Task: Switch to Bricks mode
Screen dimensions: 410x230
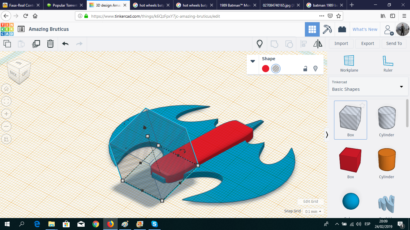Action: [342, 29]
